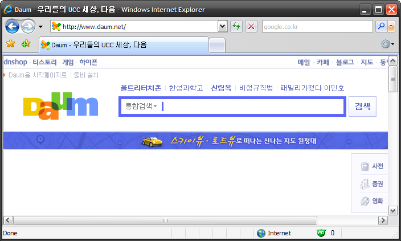Open the 메일 link
The height and width of the screenshot is (241, 401).
pos(304,62)
